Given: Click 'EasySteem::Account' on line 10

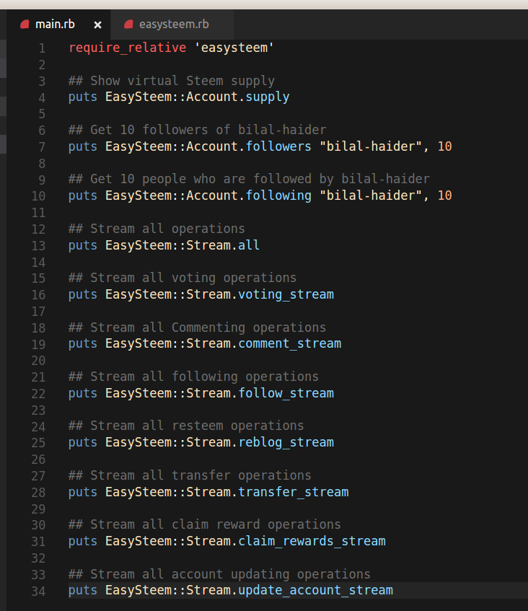Looking at the screenshot, I should point(172,195).
